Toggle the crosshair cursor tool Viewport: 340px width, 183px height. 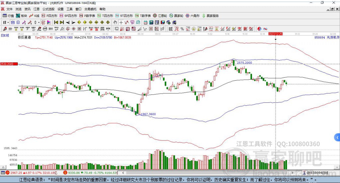pyautogui.click(x=121, y=22)
